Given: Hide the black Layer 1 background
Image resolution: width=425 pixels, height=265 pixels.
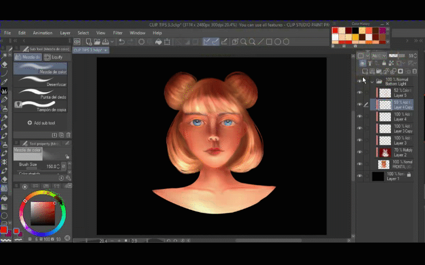Looking at the screenshot, I should (360, 176).
